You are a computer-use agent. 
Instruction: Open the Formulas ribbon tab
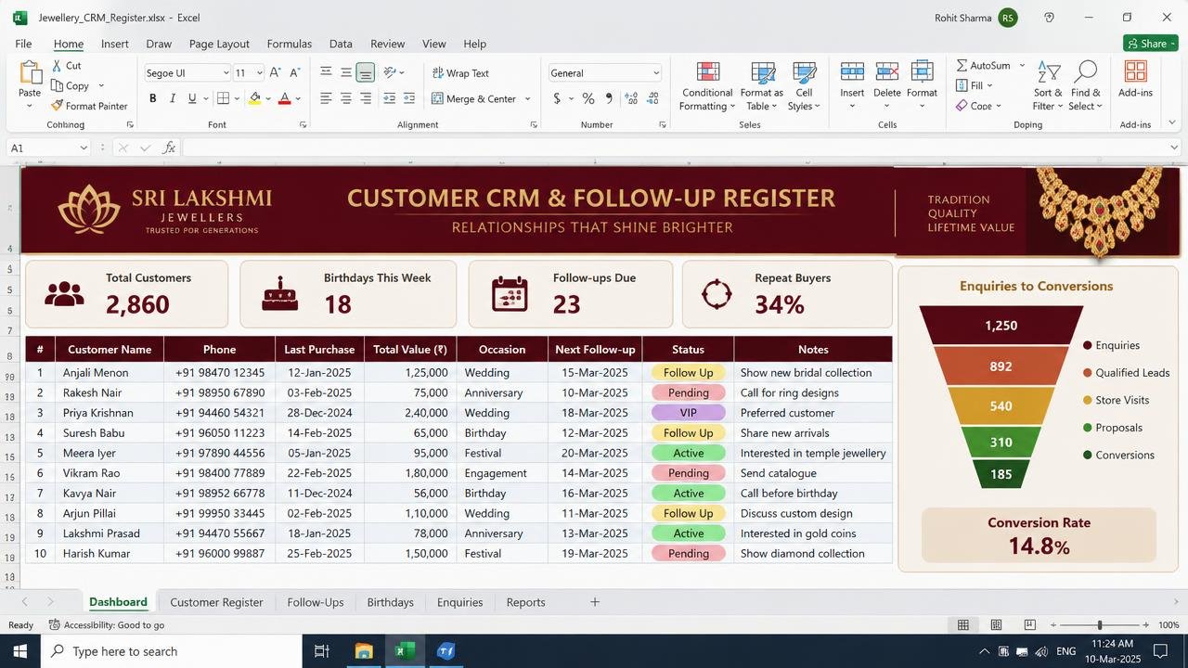(290, 44)
